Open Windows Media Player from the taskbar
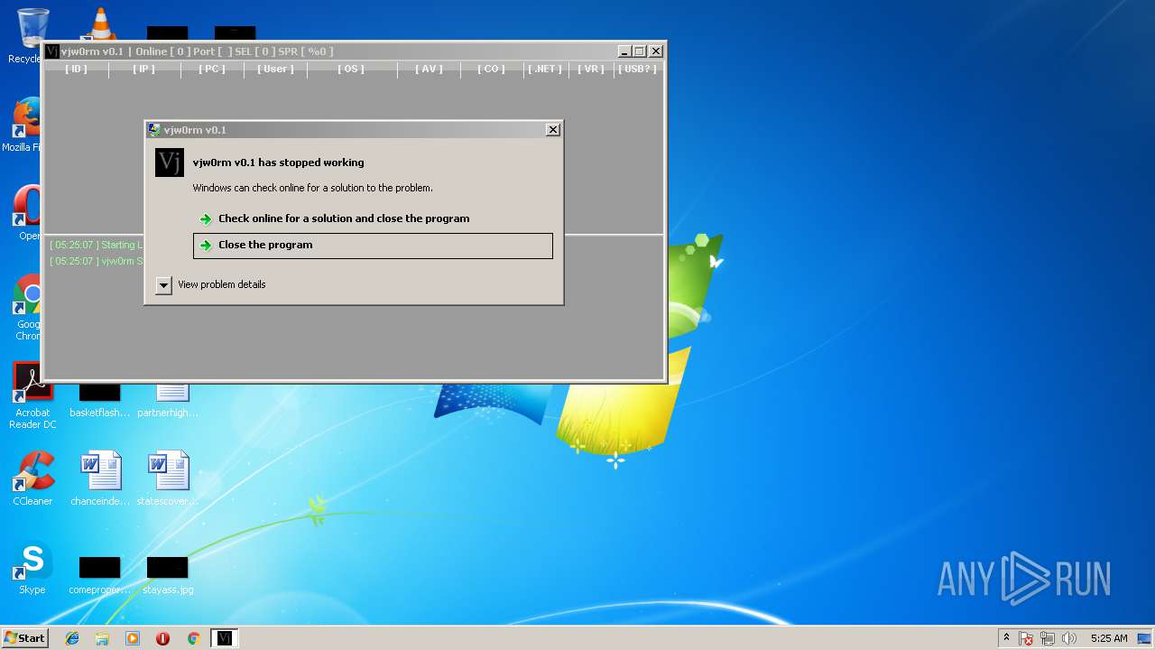Screen dimensions: 1155x650 click(x=133, y=638)
